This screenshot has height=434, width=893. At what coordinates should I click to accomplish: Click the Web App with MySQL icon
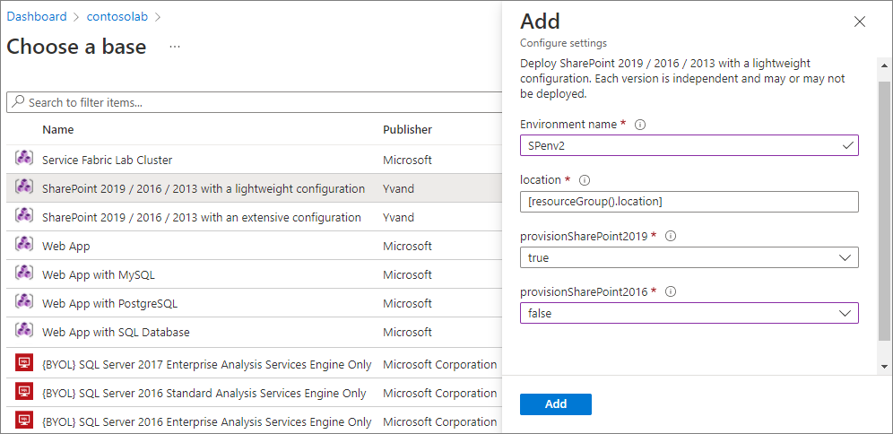click(24, 274)
